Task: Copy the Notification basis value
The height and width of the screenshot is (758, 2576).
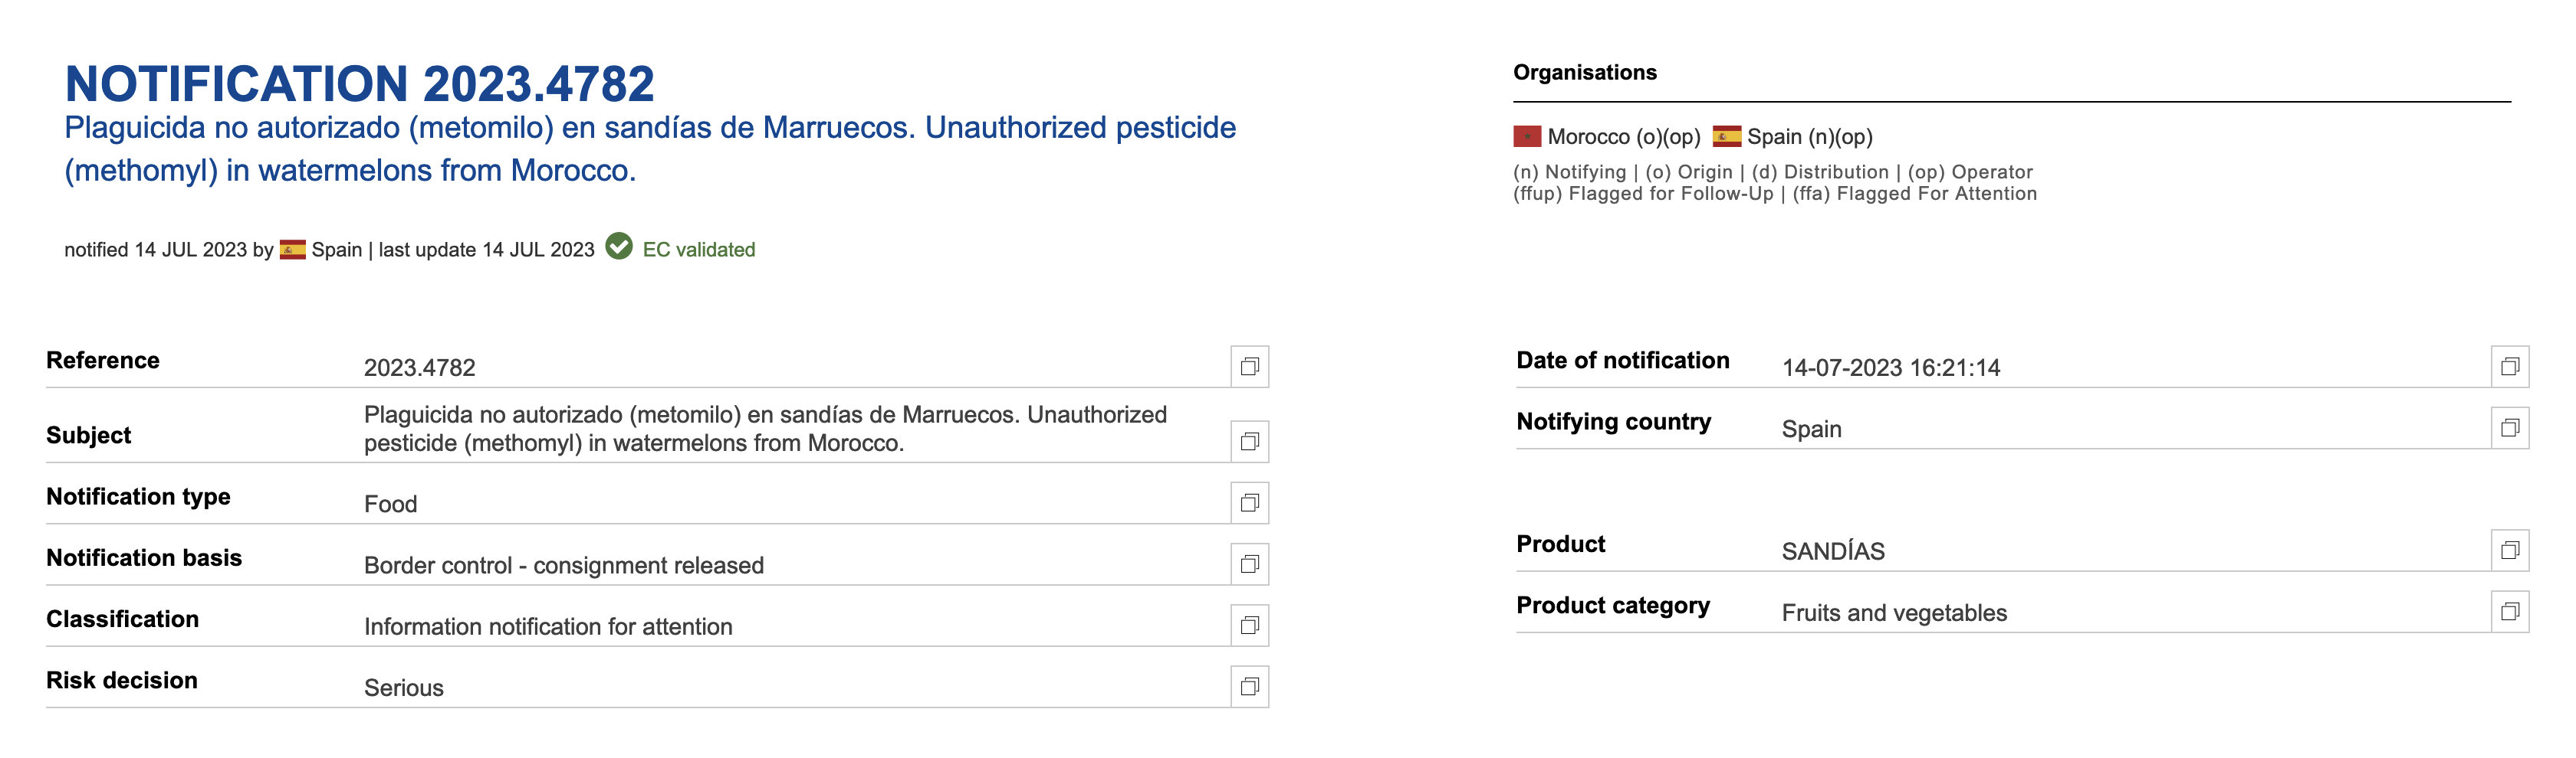Action: tap(1249, 564)
